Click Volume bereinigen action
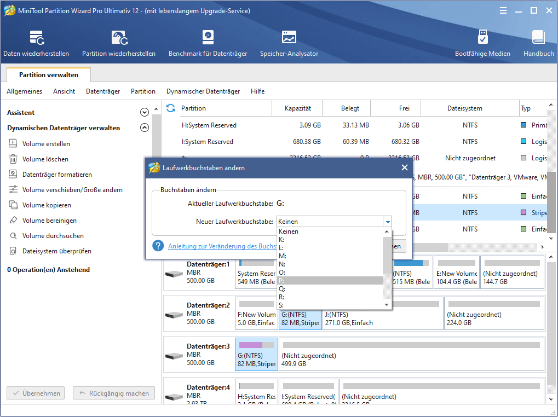The image size is (558, 417). [49, 220]
